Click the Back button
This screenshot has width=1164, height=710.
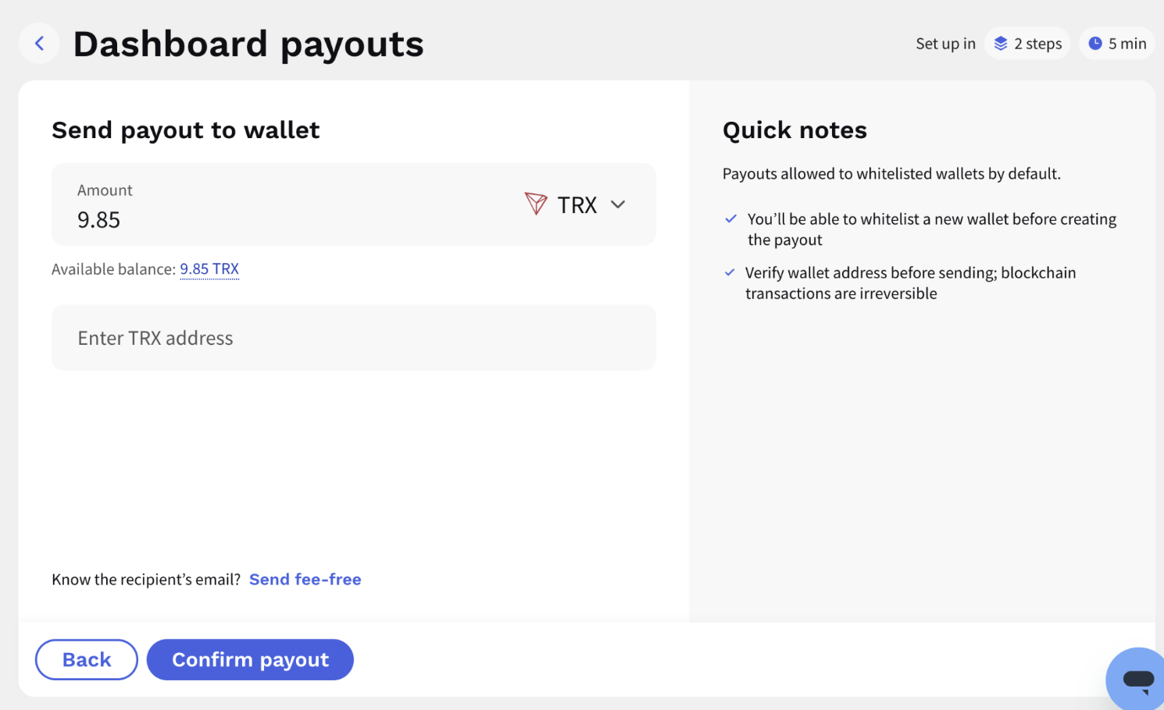[87, 660]
